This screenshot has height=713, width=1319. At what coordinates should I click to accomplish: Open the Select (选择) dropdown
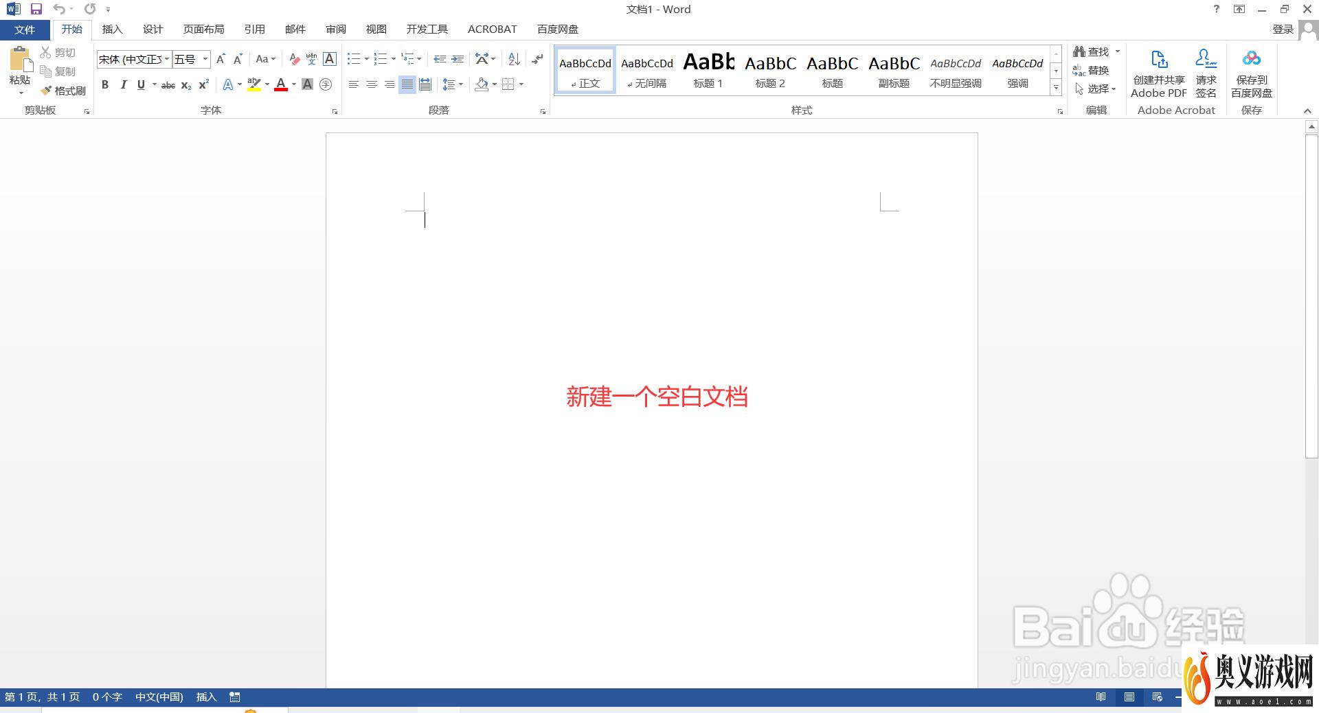[x=1096, y=89]
